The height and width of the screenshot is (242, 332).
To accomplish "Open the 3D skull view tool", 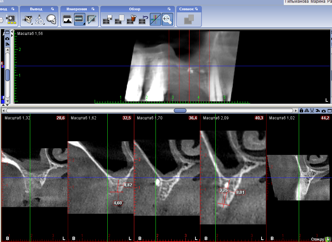I will 52,20.
